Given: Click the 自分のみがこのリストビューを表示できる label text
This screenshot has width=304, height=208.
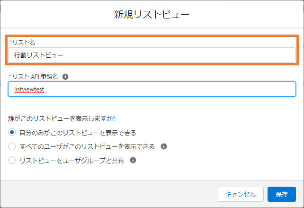Looking at the screenshot, I should coord(78,133).
